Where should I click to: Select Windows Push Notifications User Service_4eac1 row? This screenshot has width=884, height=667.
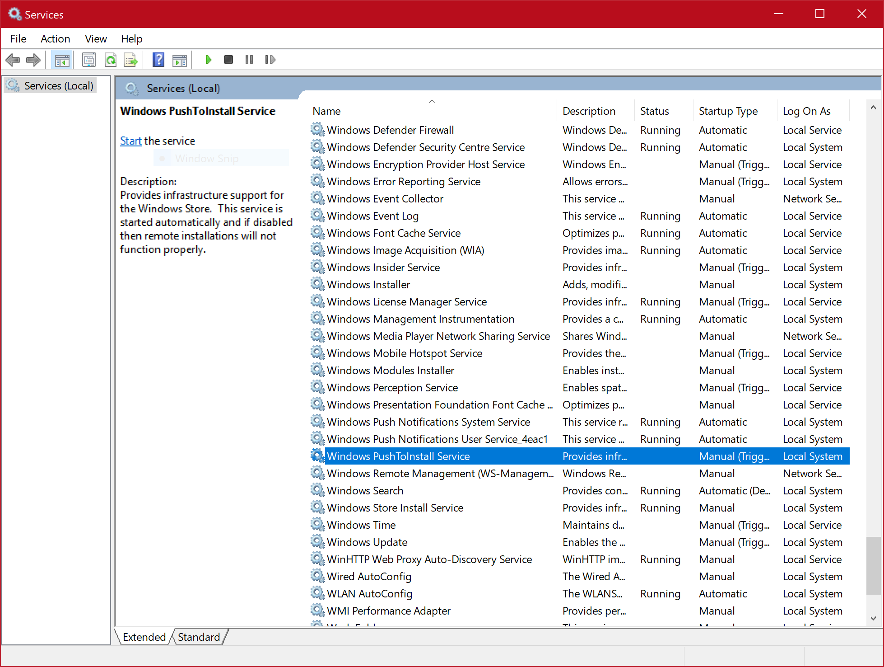click(x=580, y=439)
